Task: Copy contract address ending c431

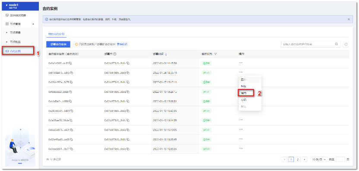Action: (72, 130)
